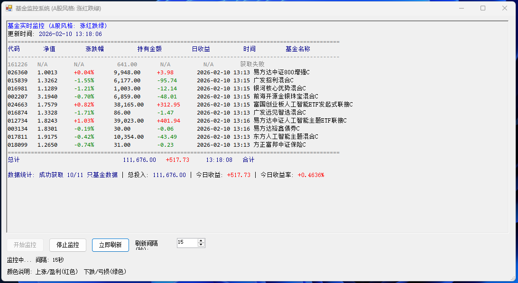Viewport: 518px width, 283px height.
Task: Decrease refresh interval with the down arrow
Action: [x=201, y=245]
